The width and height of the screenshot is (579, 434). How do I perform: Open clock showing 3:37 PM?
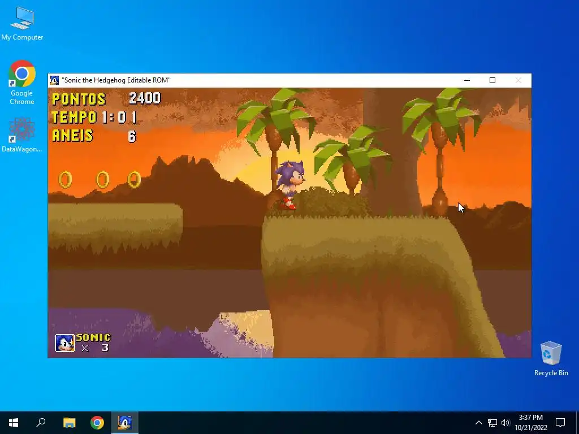531,423
